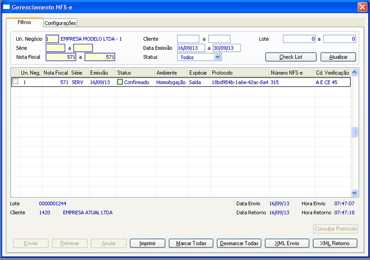Click the Atualizar button
This screenshot has width=370, height=260.
pyautogui.click(x=338, y=57)
